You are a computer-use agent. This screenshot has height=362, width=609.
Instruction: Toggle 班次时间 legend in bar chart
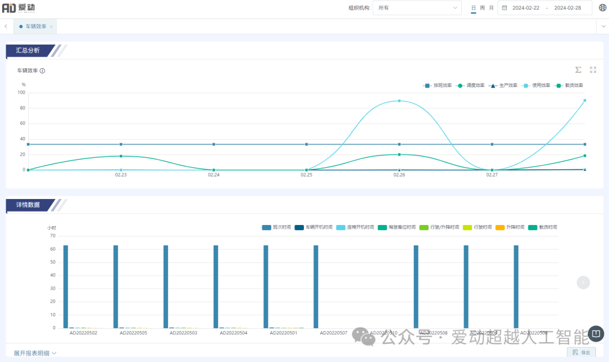point(276,227)
